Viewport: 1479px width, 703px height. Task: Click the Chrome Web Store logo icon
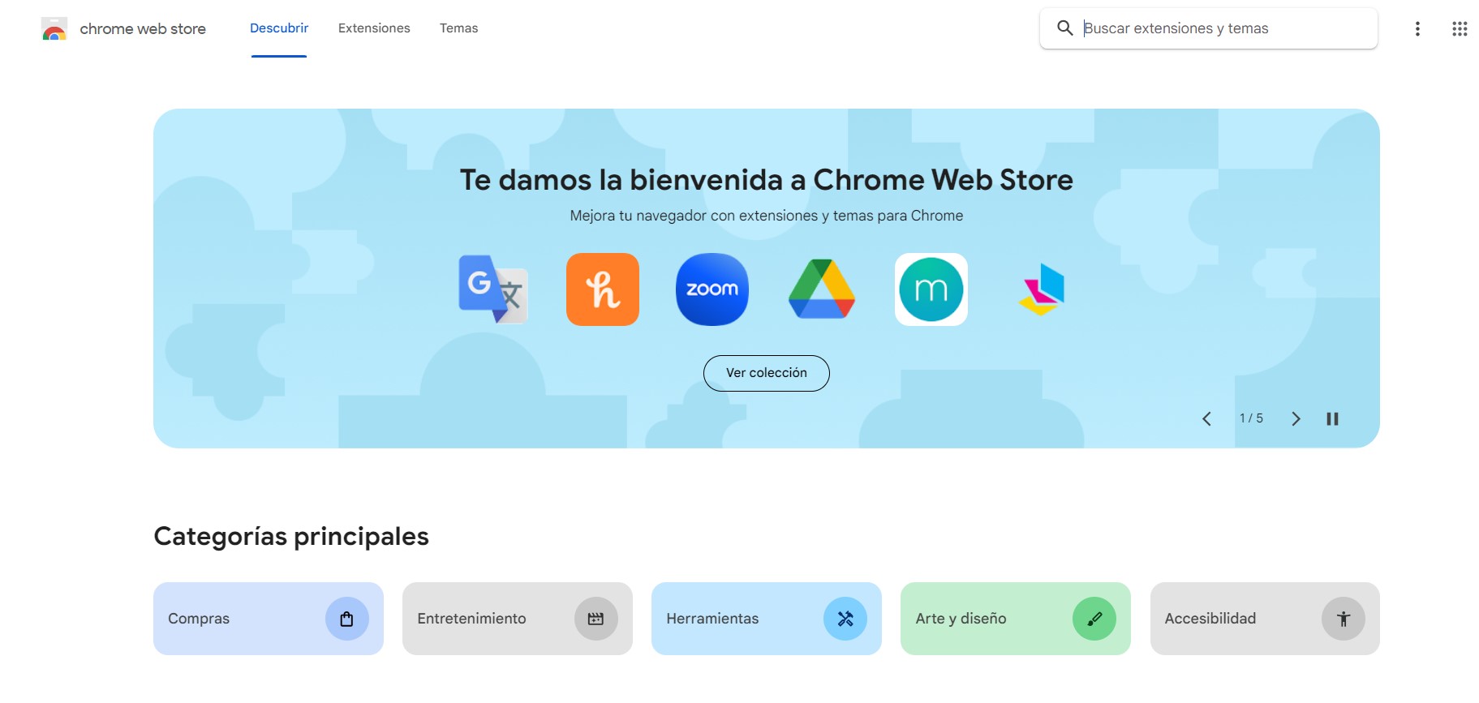pyautogui.click(x=54, y=29)
